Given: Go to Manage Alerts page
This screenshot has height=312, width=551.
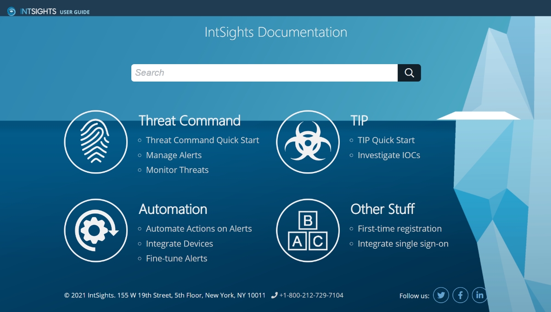Looking at the screenshot, I should tap(174, 155).
